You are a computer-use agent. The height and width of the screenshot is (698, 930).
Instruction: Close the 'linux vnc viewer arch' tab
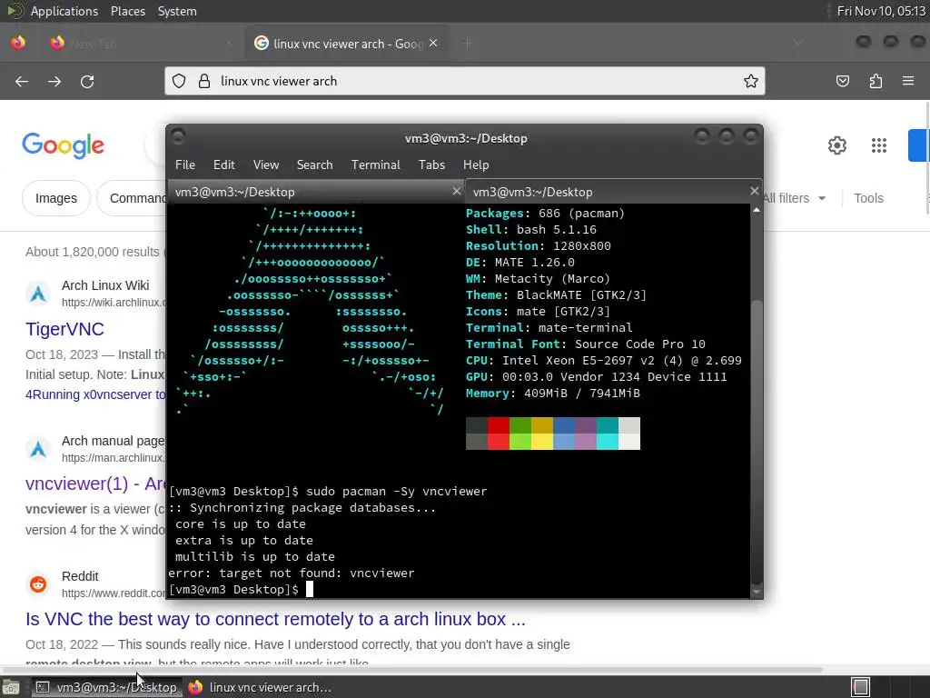pyautogui.click(x=433, y=44)
